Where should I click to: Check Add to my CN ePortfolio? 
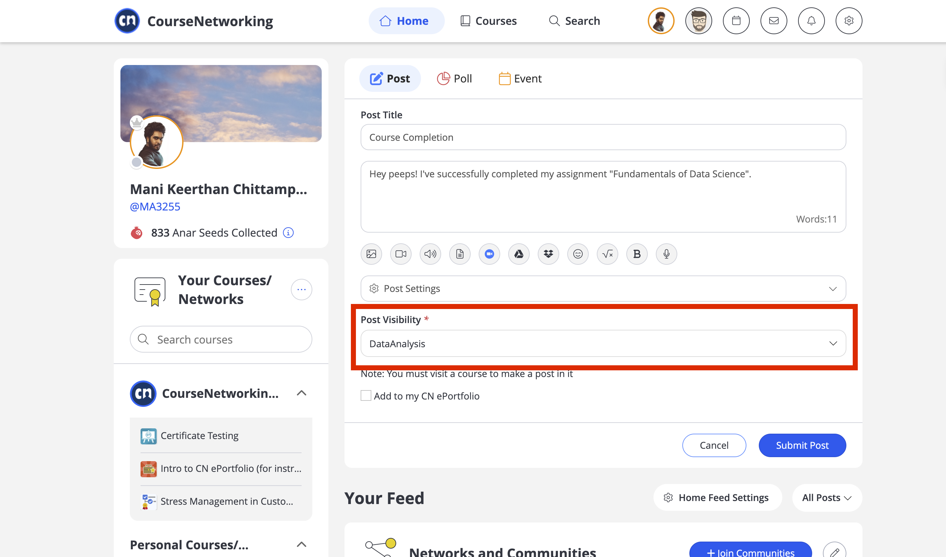[366, 395]
